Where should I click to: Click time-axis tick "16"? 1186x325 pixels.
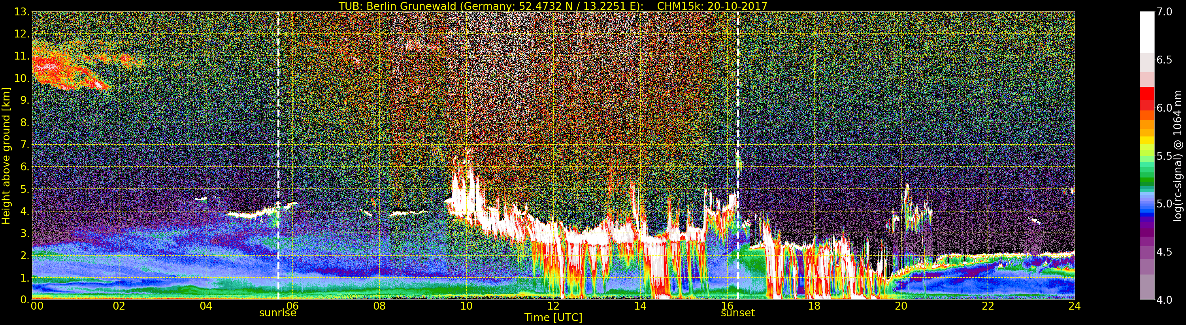point(728,306)
